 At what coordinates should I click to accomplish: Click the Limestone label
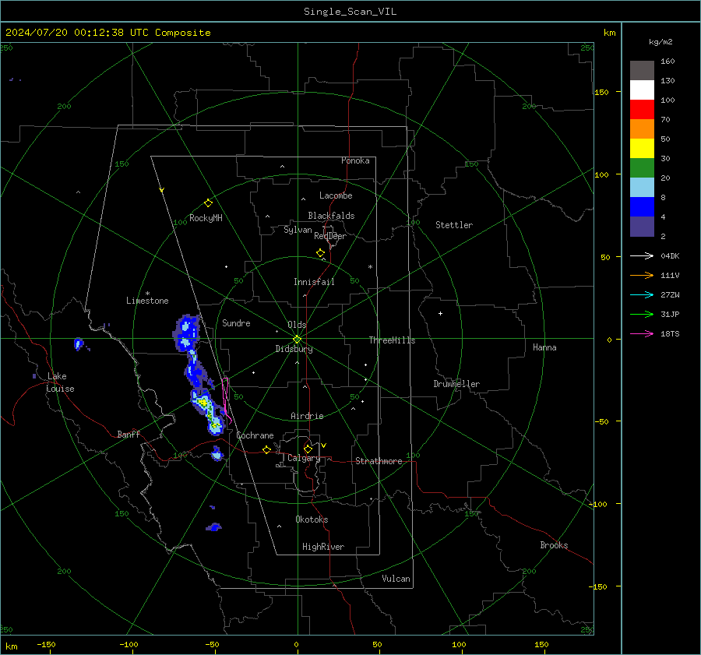point(147,301)
